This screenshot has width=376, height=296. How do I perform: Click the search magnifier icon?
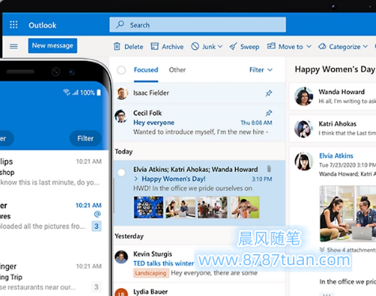120,25
